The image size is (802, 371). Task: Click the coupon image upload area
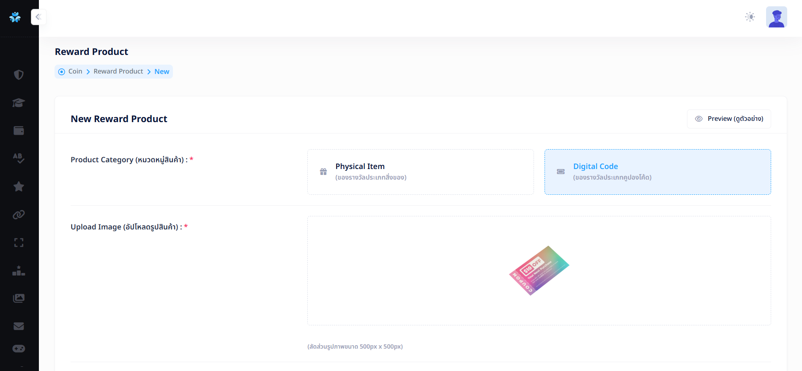(539, 270)
